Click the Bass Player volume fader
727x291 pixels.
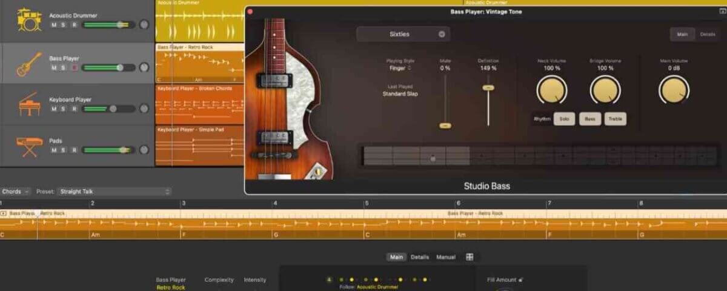(x=109, y=68)
